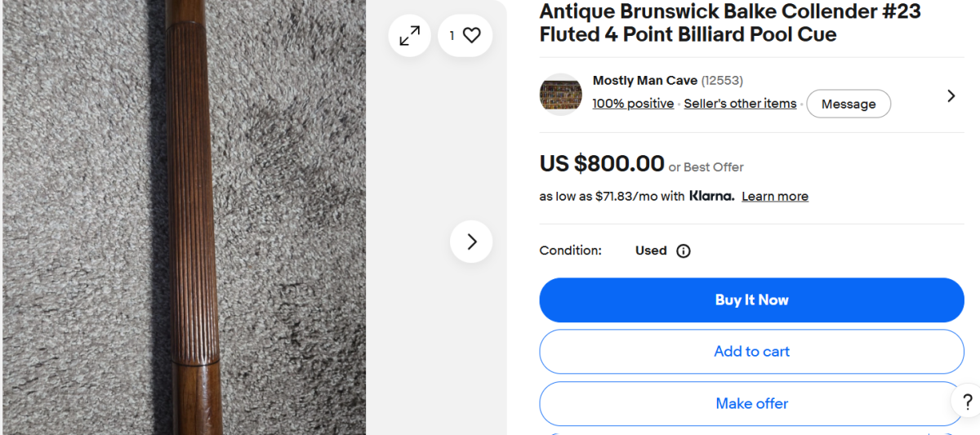Open condition info tooltip icon
The height and width of the screenshot is (435, 980).
(684, 251)
